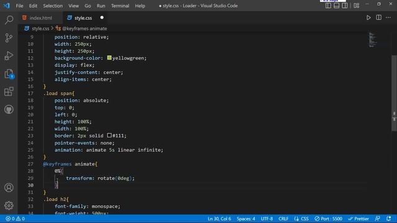Click the yellowgreen color swatch
Image resolution: width=397 pixels, height=223 pixels.
[109, 58]
